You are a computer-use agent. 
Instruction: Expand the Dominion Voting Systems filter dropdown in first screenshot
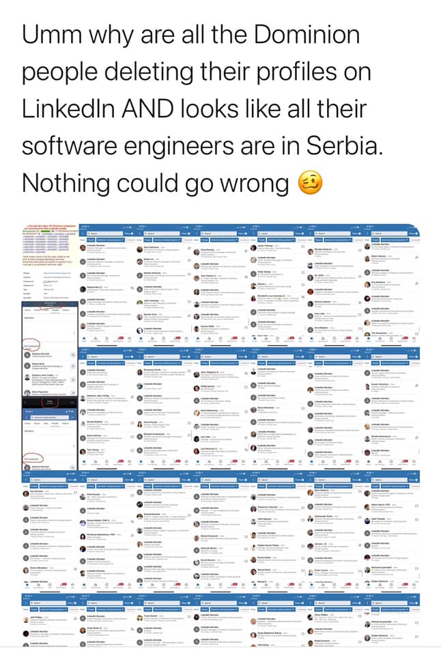111,239
